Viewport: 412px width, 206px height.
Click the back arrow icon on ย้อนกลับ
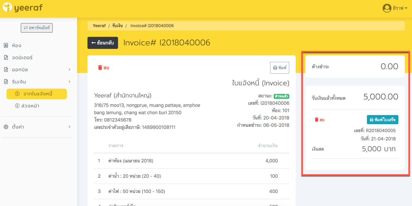pyautogui.click(x=94, y=43)
